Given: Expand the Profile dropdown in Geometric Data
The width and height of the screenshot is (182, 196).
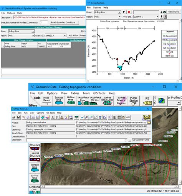Looking at the screenshot, I should (x=179, y=103).
